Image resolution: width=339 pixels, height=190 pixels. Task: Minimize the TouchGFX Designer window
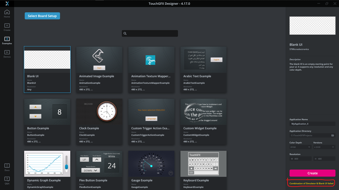coord(319,3)
